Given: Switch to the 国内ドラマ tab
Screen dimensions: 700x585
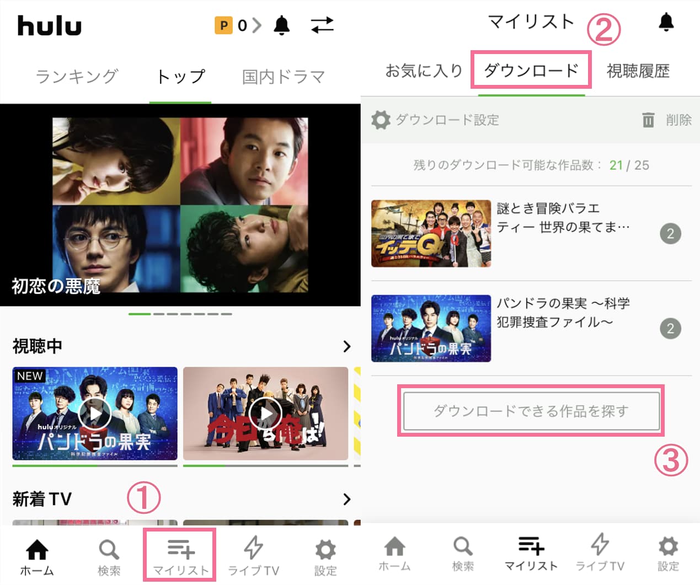Looking at the screenshot, I should (284, 77).
